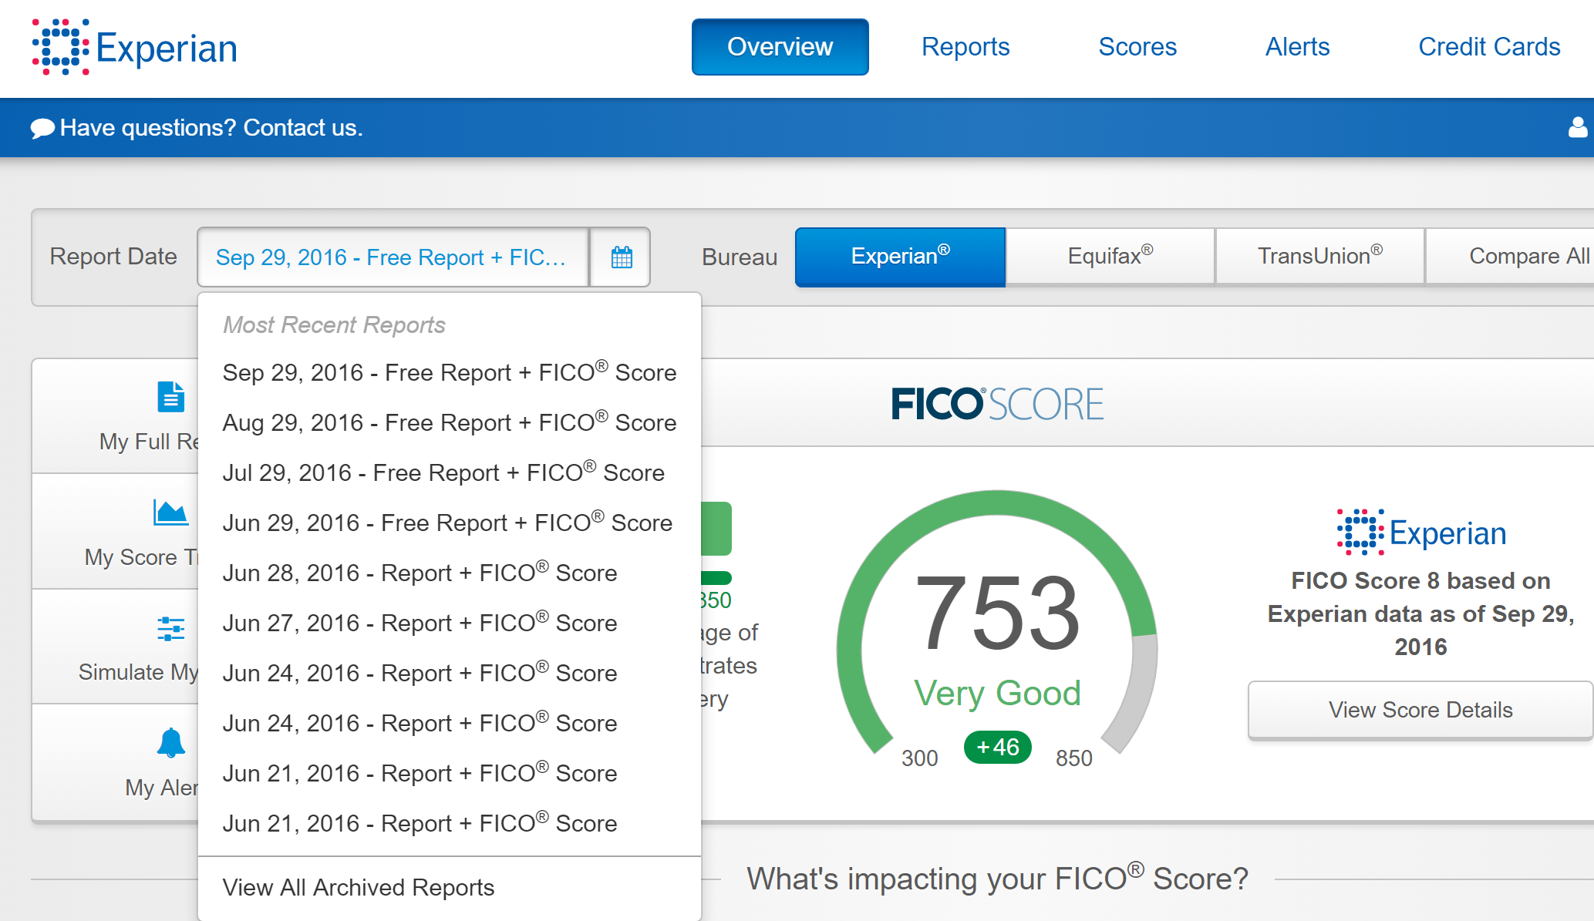Click the user profile icon in blue bar
The image size is (1594, 921).
[1577, 127]
